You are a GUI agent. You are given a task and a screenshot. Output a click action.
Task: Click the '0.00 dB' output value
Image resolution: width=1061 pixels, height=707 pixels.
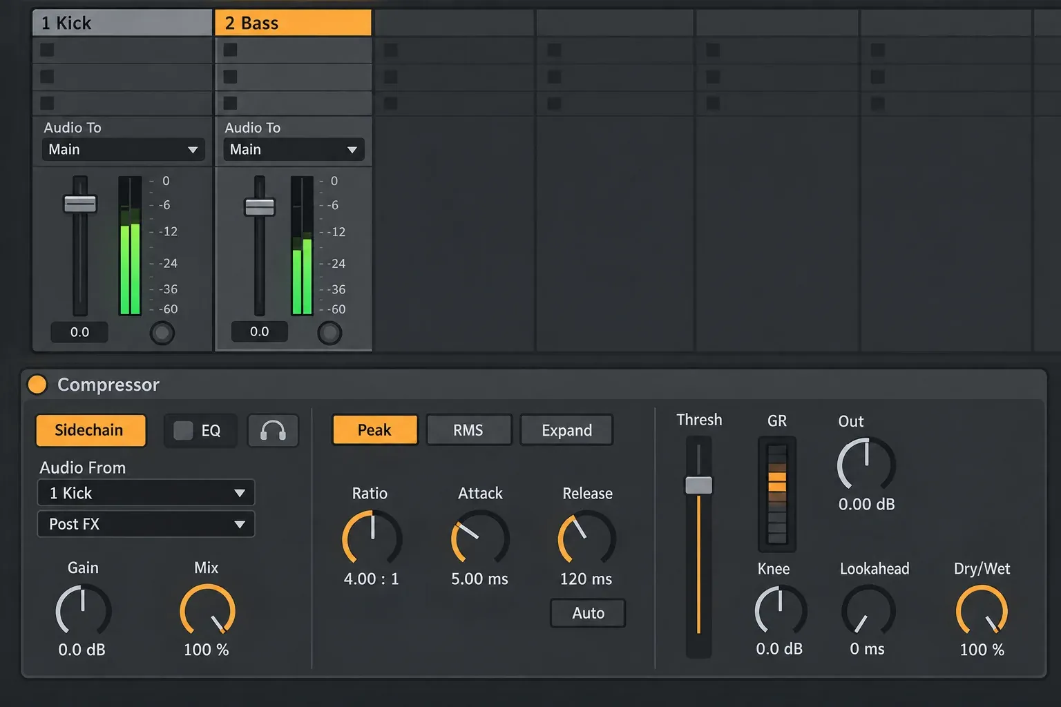[x=866, y=504]
